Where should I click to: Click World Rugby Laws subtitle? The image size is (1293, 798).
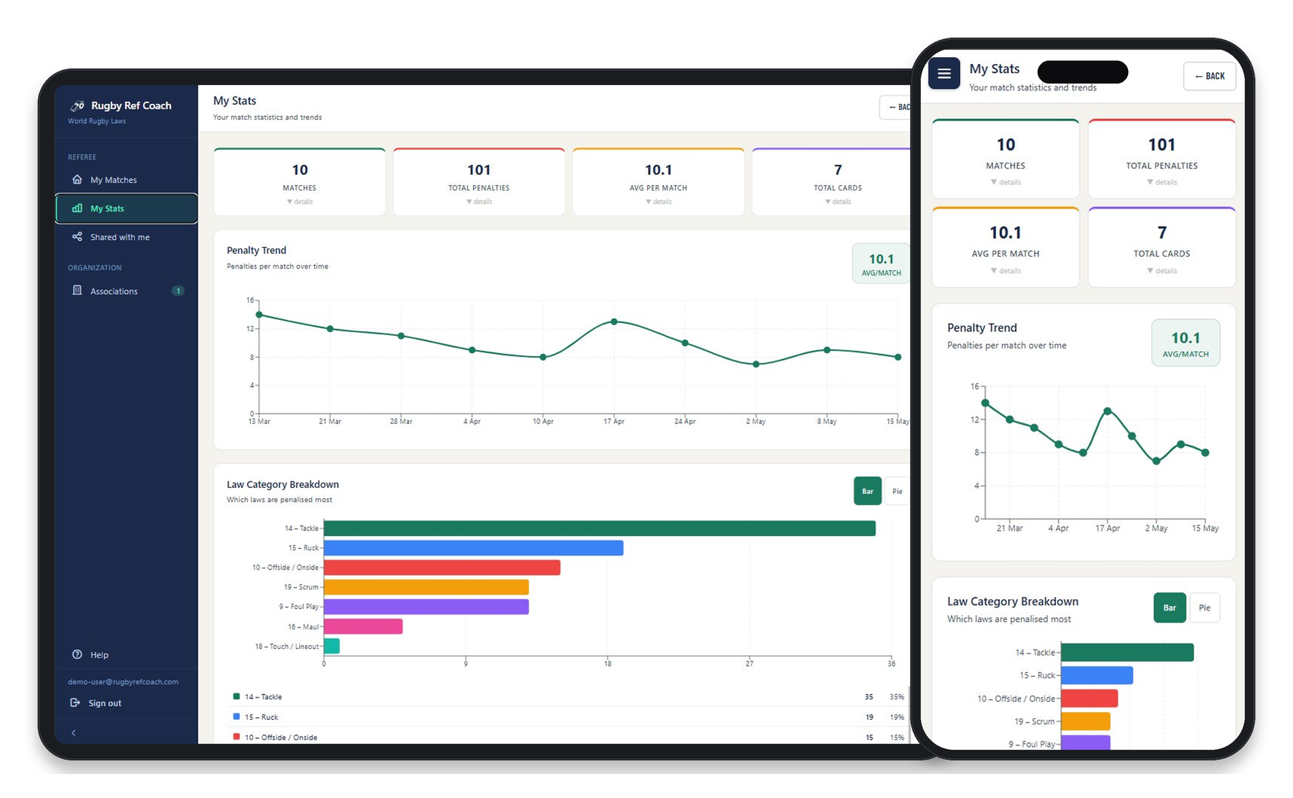click(x=96, y=121)
